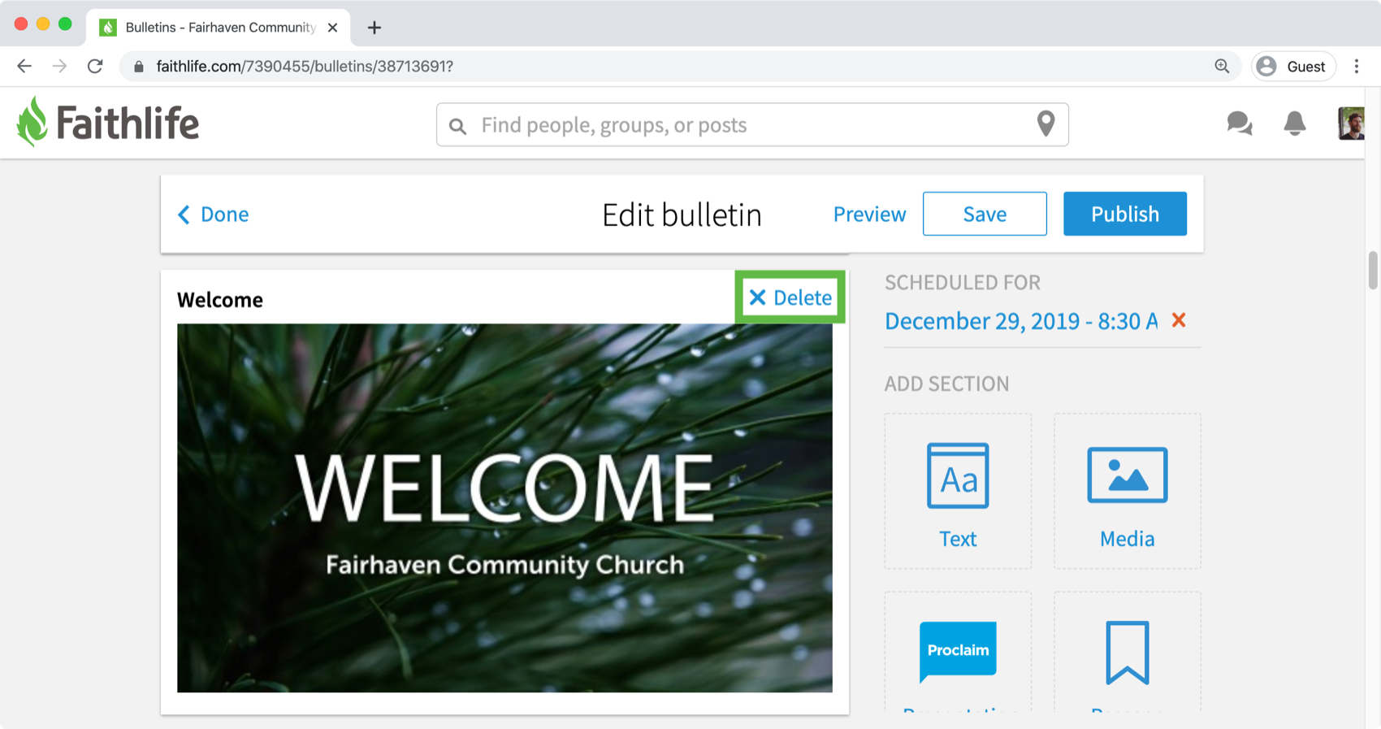1381x729 pixels.
Task: Focus the Find people, groups, or posts field
Action: (x=752, y=124)
